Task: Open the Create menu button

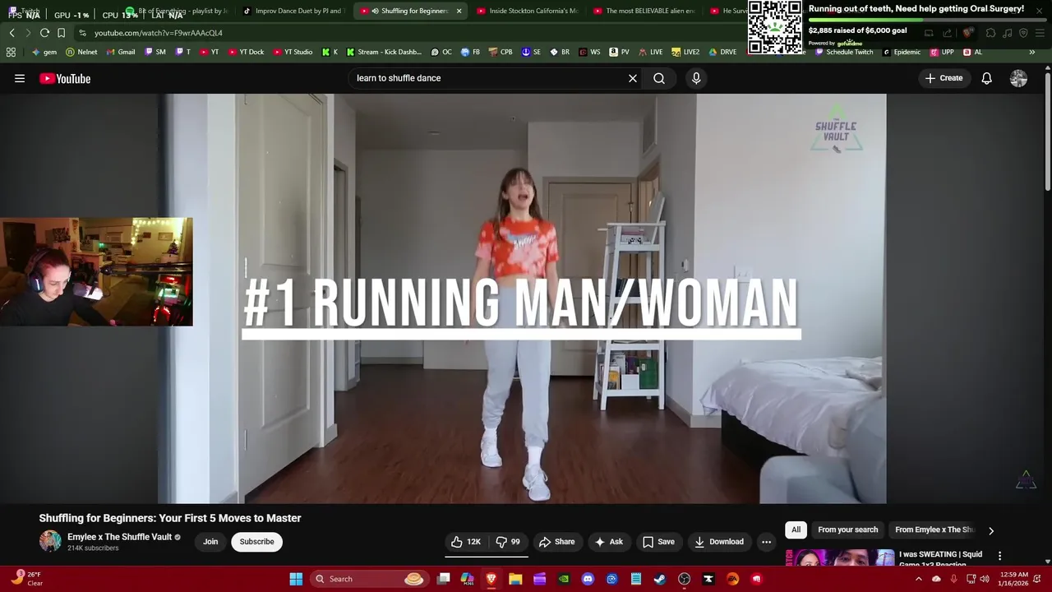Action: [944, 78]
